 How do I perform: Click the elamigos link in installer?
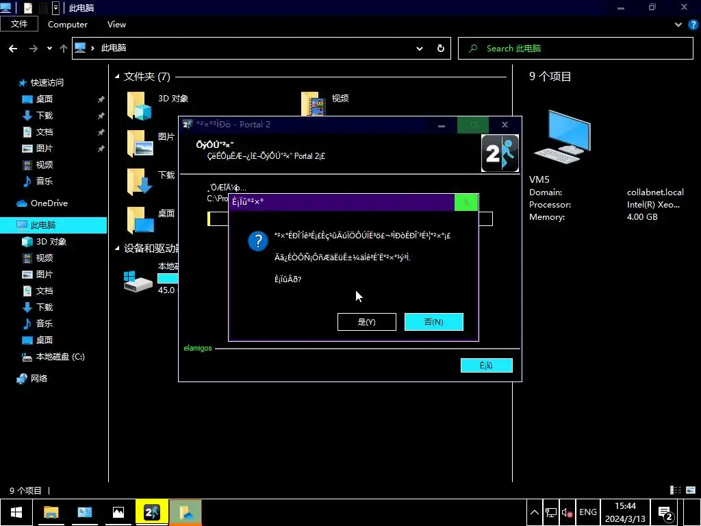(198, 348)
